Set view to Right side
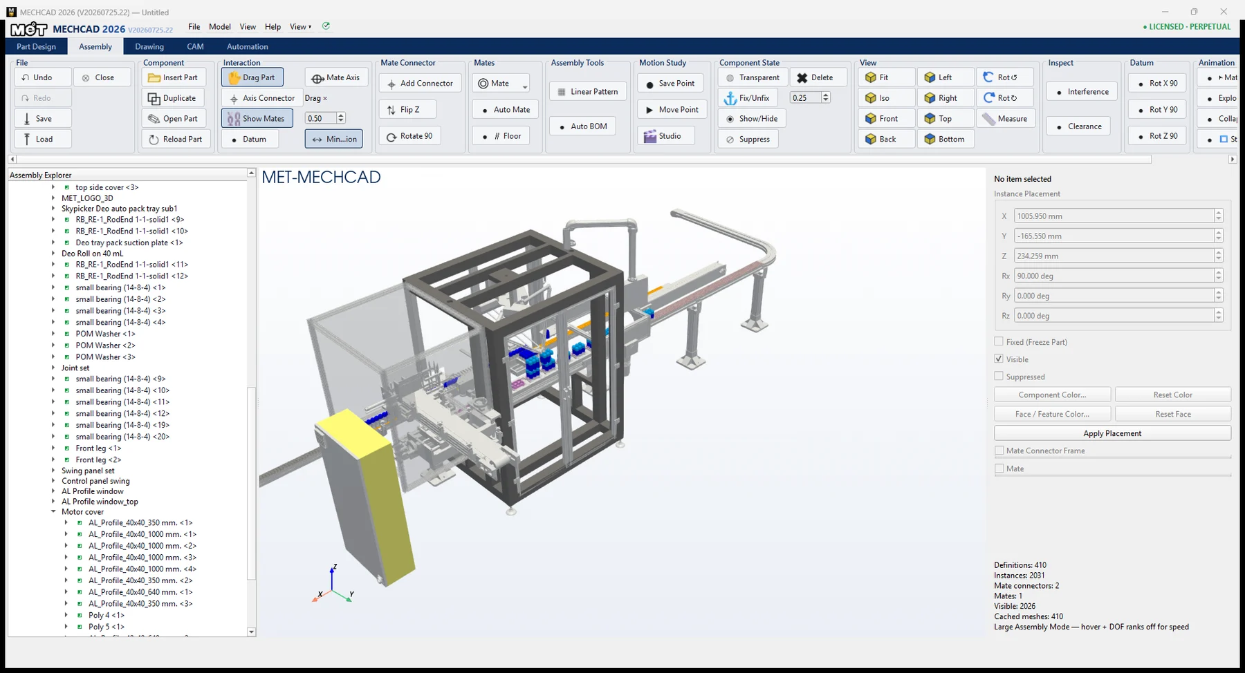Screen dimensions: 1245x673 [946, 98]
